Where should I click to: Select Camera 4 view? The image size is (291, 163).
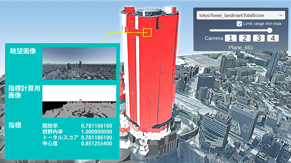coord(273,38)
